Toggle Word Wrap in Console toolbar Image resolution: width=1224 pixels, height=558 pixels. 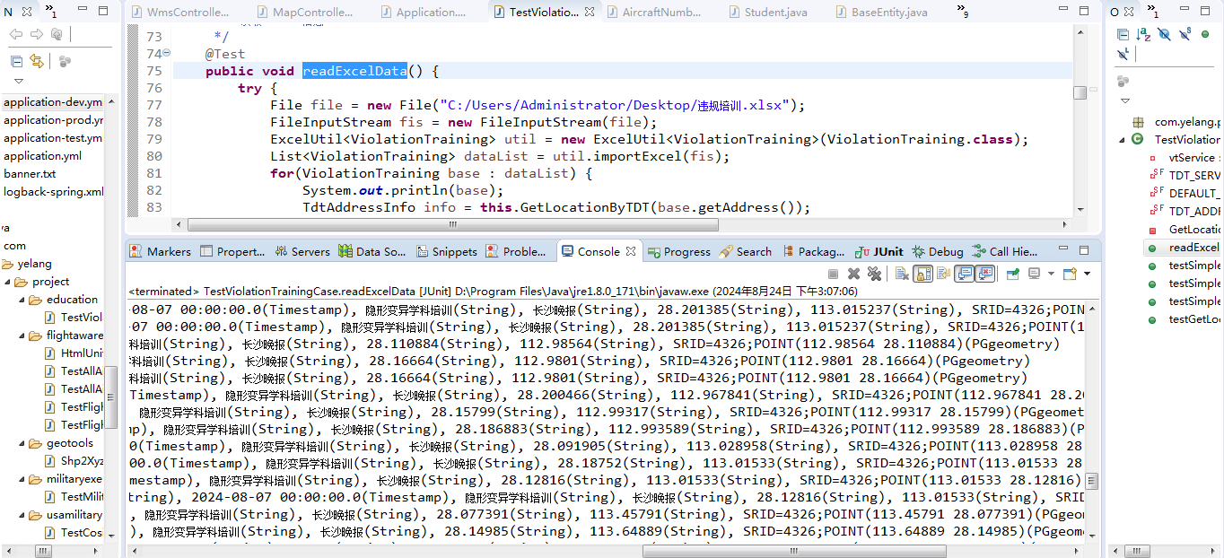[943, 274]
